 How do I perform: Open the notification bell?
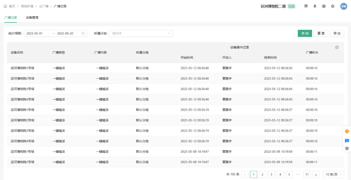point(315,6)
